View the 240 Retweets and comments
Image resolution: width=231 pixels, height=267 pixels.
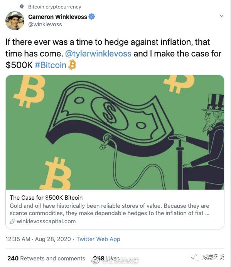click(46, 258)
